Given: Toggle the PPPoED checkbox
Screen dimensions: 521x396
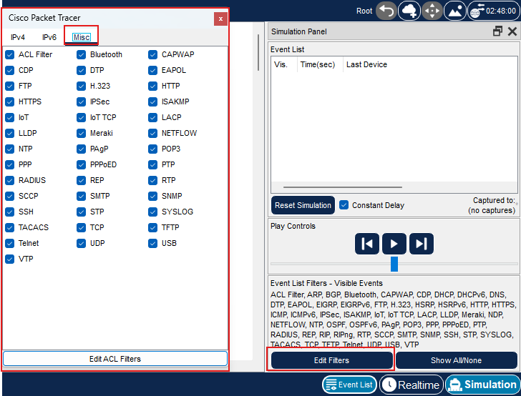Looking at the screenshot, I should click(x=81, y=164).
